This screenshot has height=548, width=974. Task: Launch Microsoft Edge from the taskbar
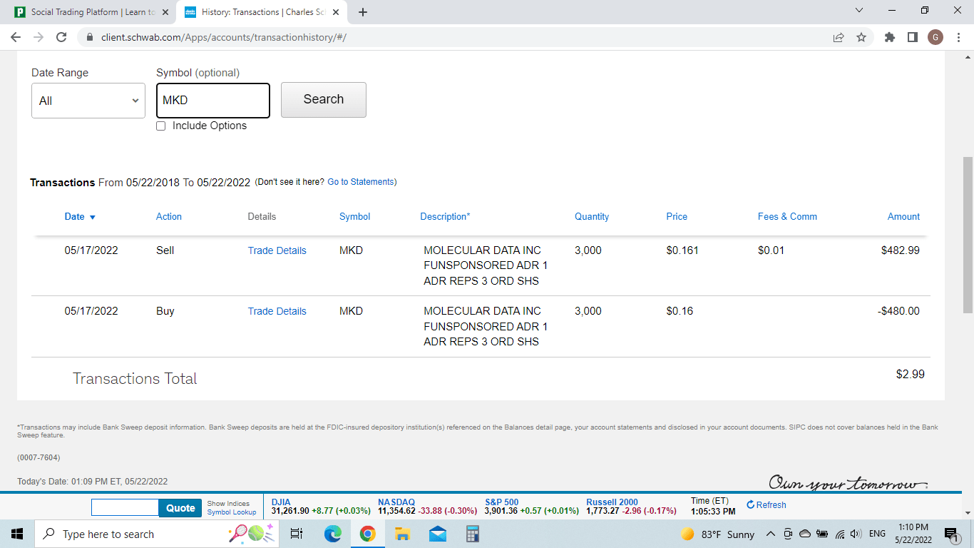(x=333, y=534)
